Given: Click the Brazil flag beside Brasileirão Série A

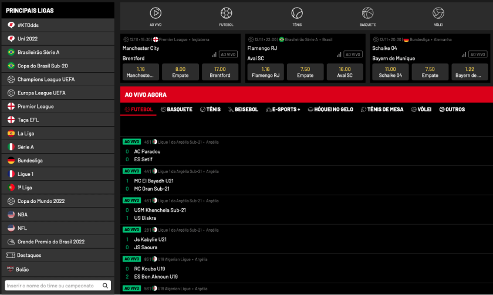Looking at the screenshot, I should [11, 52].
